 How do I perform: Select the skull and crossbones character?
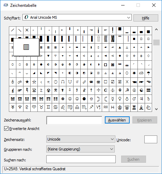34,90
